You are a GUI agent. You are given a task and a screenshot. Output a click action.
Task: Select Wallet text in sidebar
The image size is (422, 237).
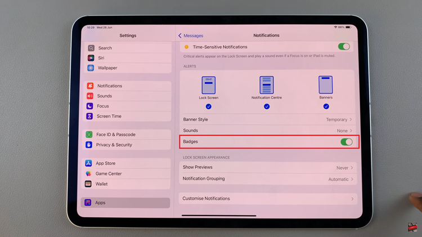[101, 184]
